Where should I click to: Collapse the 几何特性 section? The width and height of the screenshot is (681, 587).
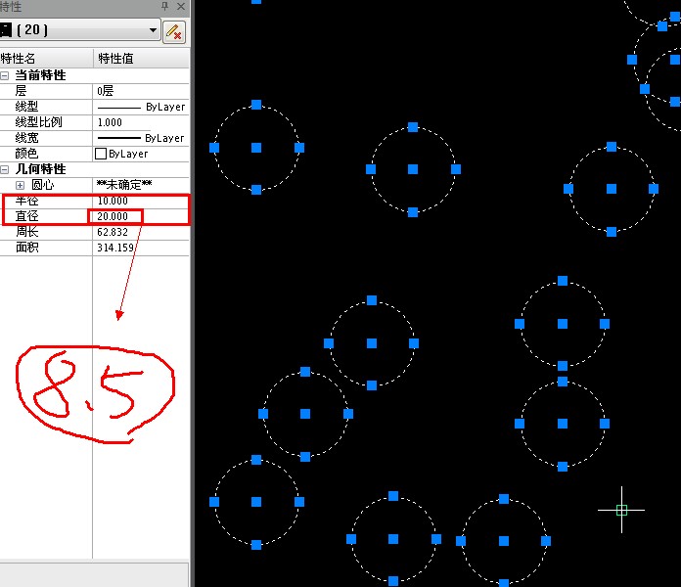(x=6, y=169)
